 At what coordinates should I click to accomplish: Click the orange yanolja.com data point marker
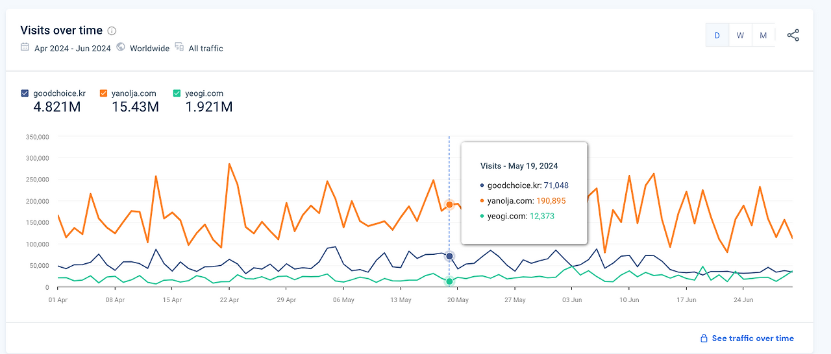pyautogui.click(x=449, y=204)
